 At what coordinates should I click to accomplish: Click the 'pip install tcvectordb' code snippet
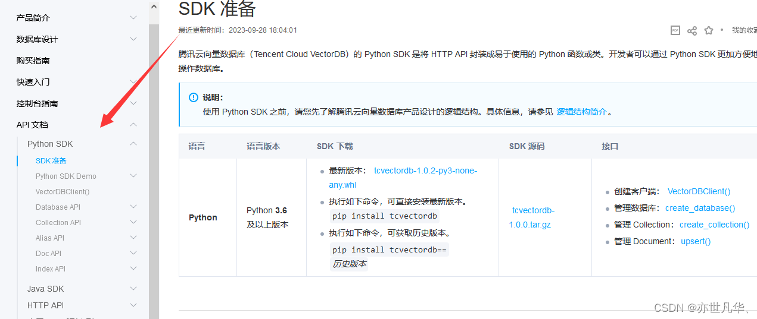(385, 216)
